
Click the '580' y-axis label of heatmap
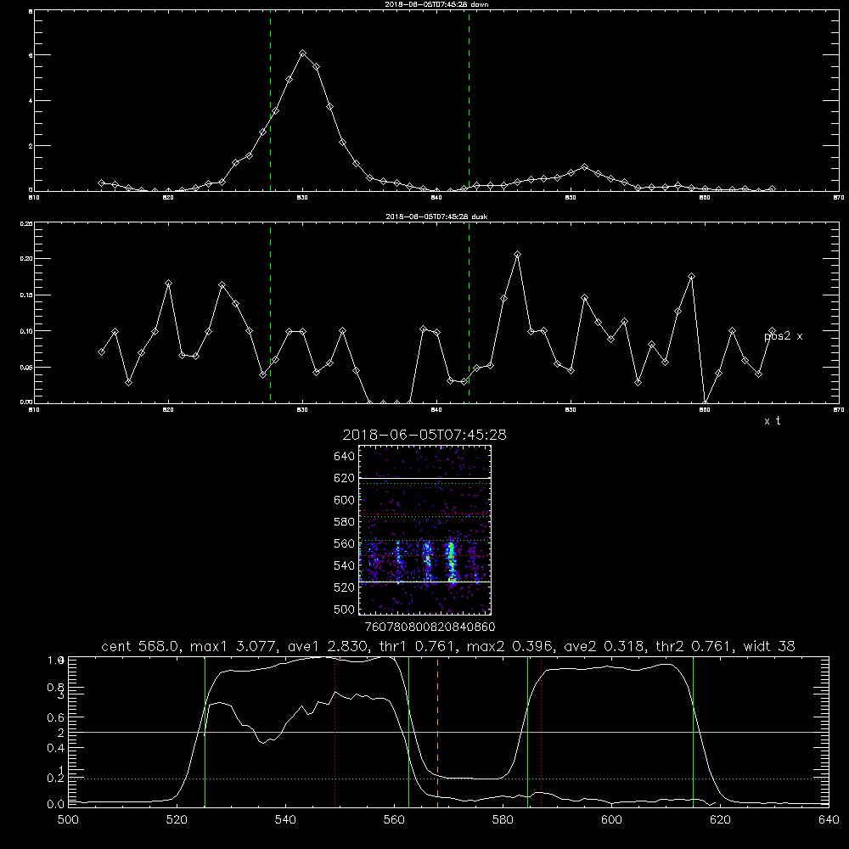point(345,522)
